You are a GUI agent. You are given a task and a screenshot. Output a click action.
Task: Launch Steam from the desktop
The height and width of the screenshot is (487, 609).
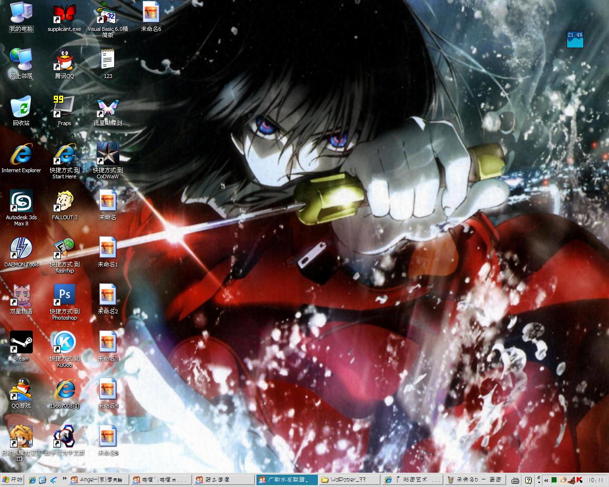pos(21,346)
